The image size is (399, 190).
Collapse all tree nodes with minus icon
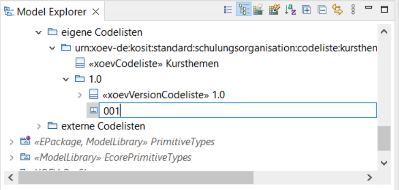pyautogui.click(x=322, y=10)
